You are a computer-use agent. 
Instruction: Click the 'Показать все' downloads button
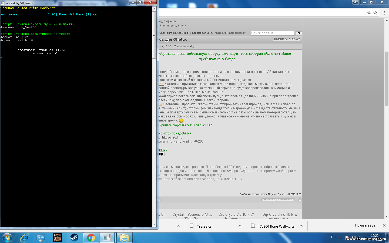click(365, 225)
